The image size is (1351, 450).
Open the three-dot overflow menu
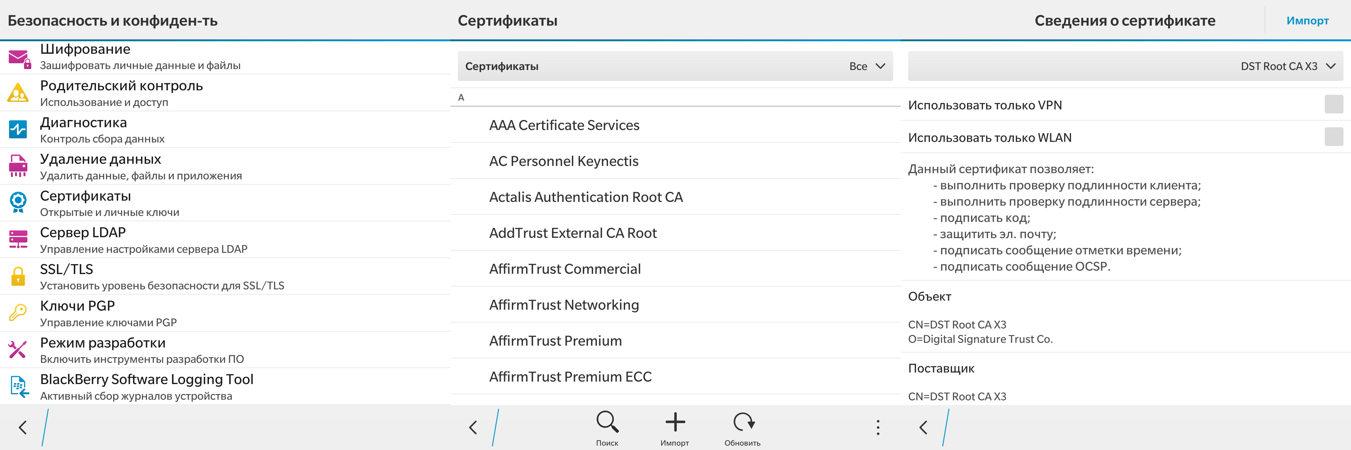(x=878, y=427)
